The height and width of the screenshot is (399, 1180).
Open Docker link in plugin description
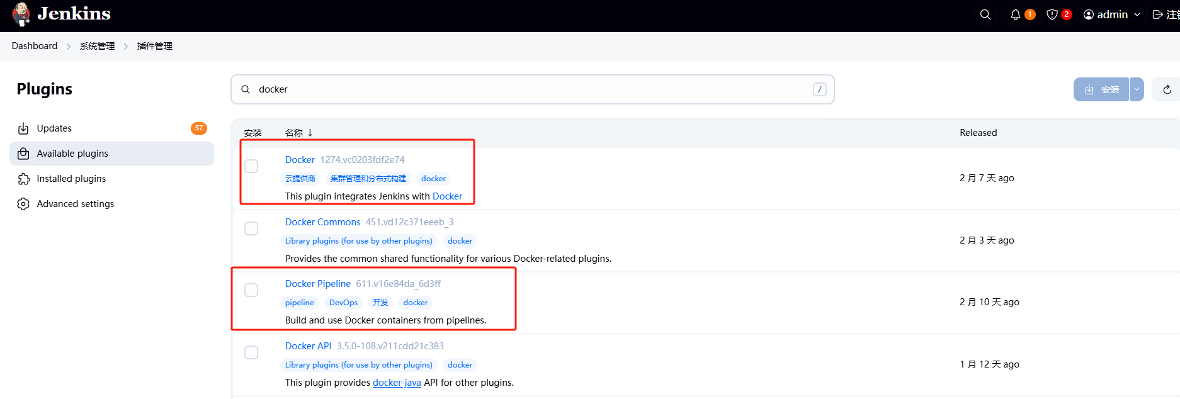point(447,196)
